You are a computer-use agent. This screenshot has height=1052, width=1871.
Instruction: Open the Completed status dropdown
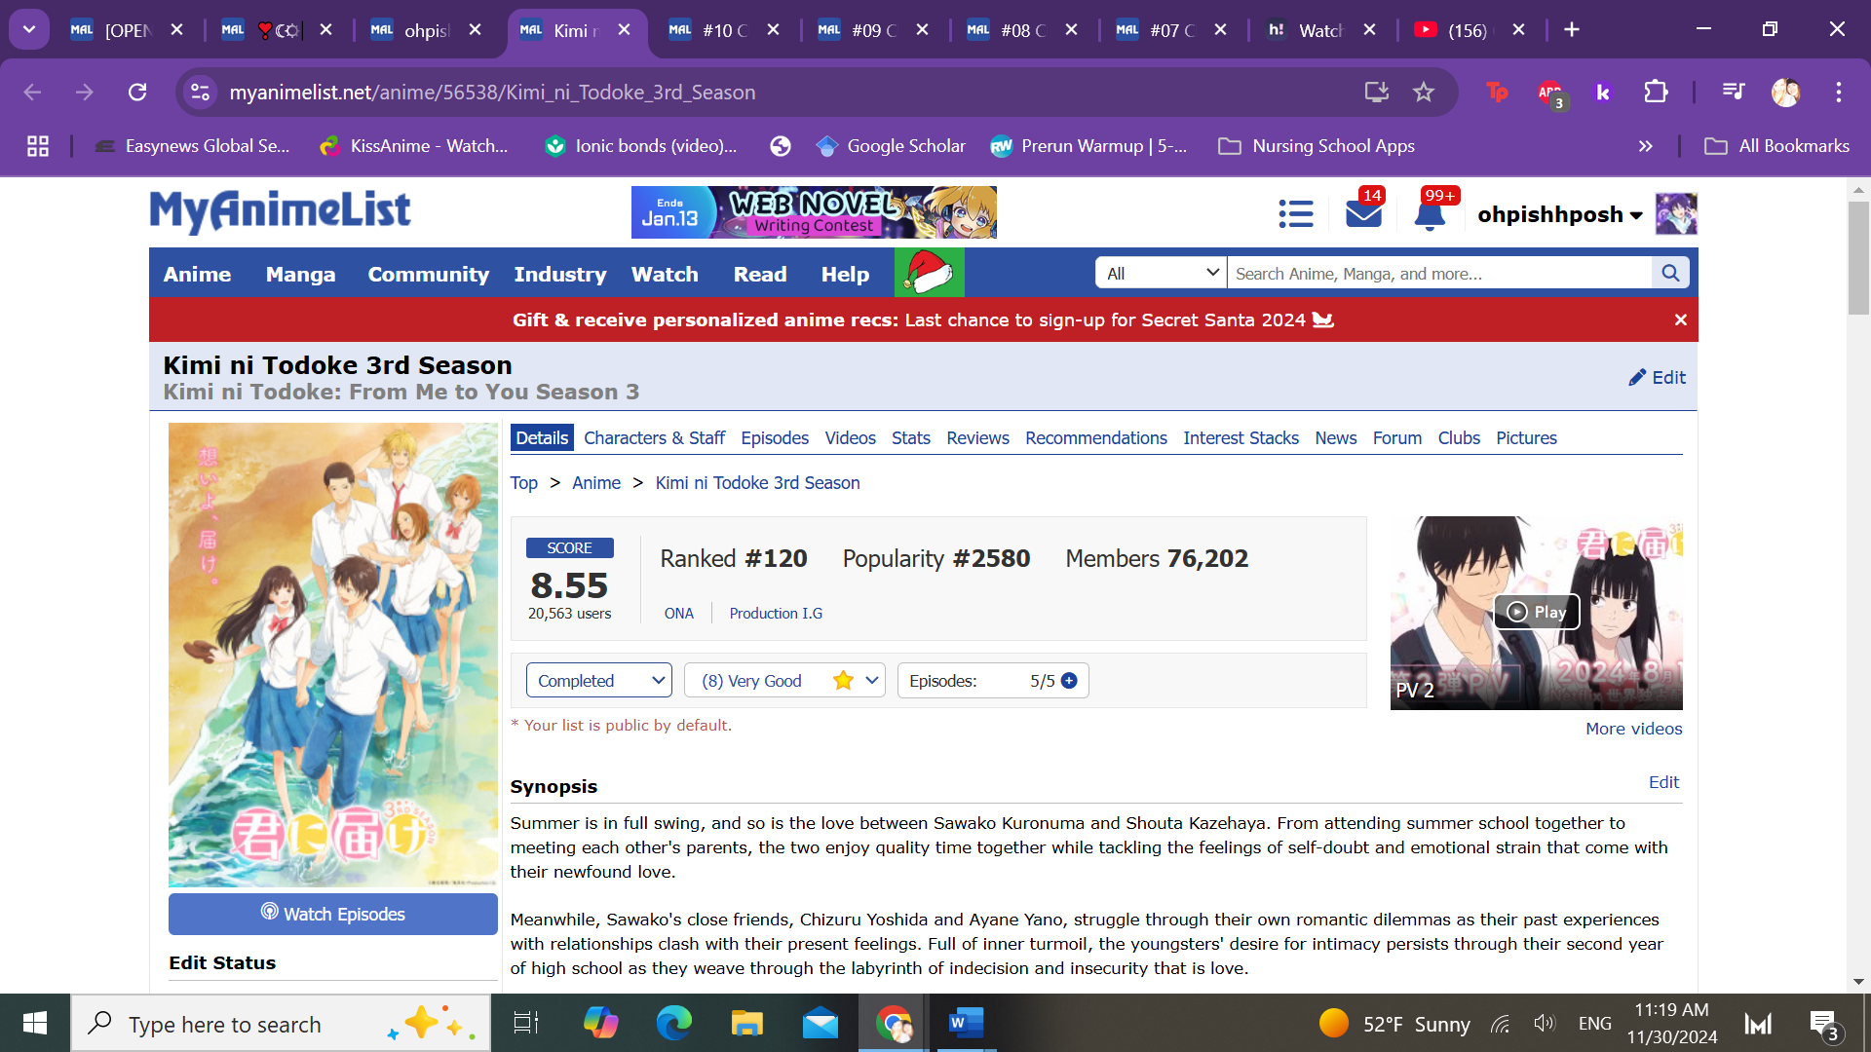click(x=599, y=681)
